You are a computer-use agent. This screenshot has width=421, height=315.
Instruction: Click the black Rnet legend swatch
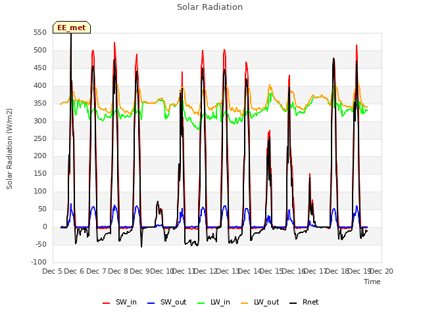[293, 303]
